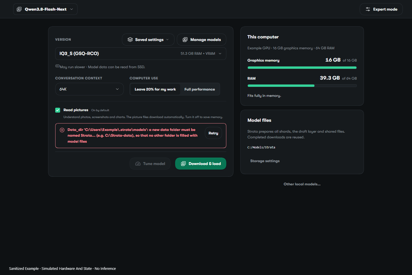The image size is (412, 275).
Task: Click the '39.3 GB' RAM value
Action: (x=330, y=78)
